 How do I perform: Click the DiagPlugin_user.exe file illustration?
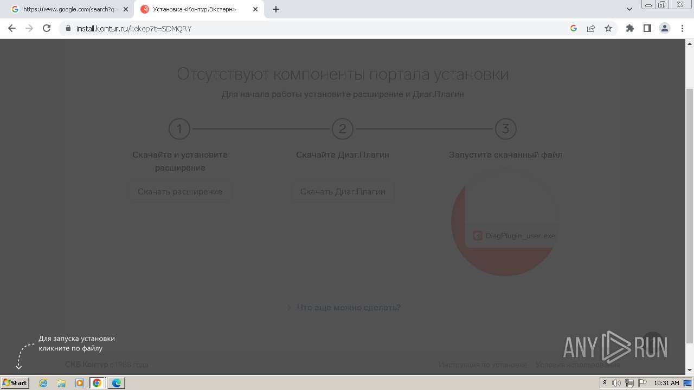(505, 222)
